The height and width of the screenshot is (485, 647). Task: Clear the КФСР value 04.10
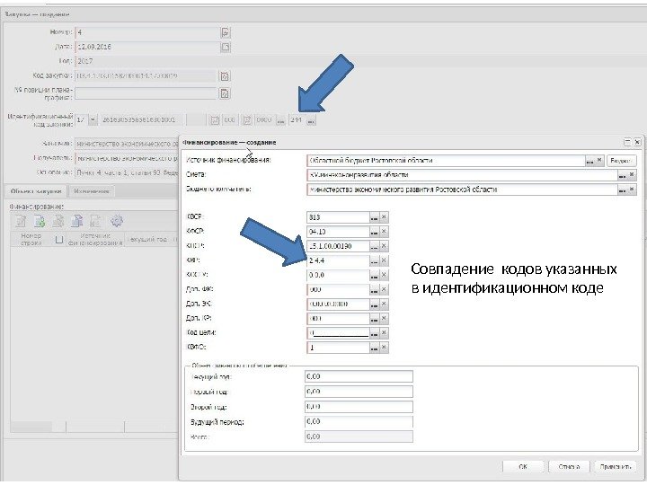tap(385, 232)
